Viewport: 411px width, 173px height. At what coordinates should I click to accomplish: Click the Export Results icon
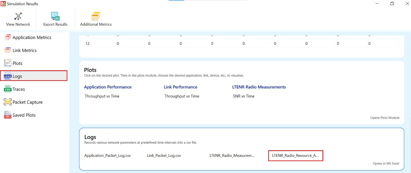click(x=55, y=16)
